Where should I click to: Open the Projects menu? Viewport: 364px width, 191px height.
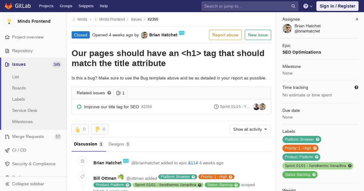point(46,6)
